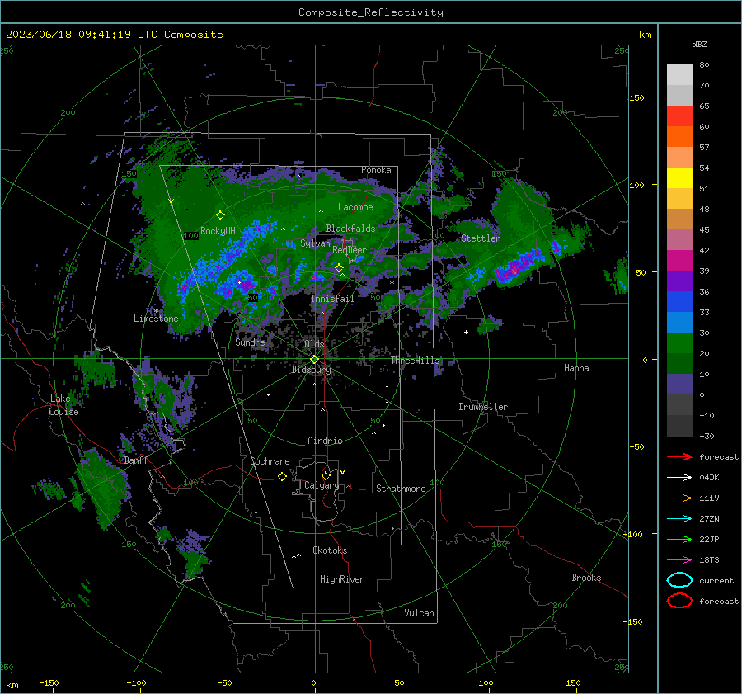
Task: Click the Calgary city label
Action: tap(322, 485)
